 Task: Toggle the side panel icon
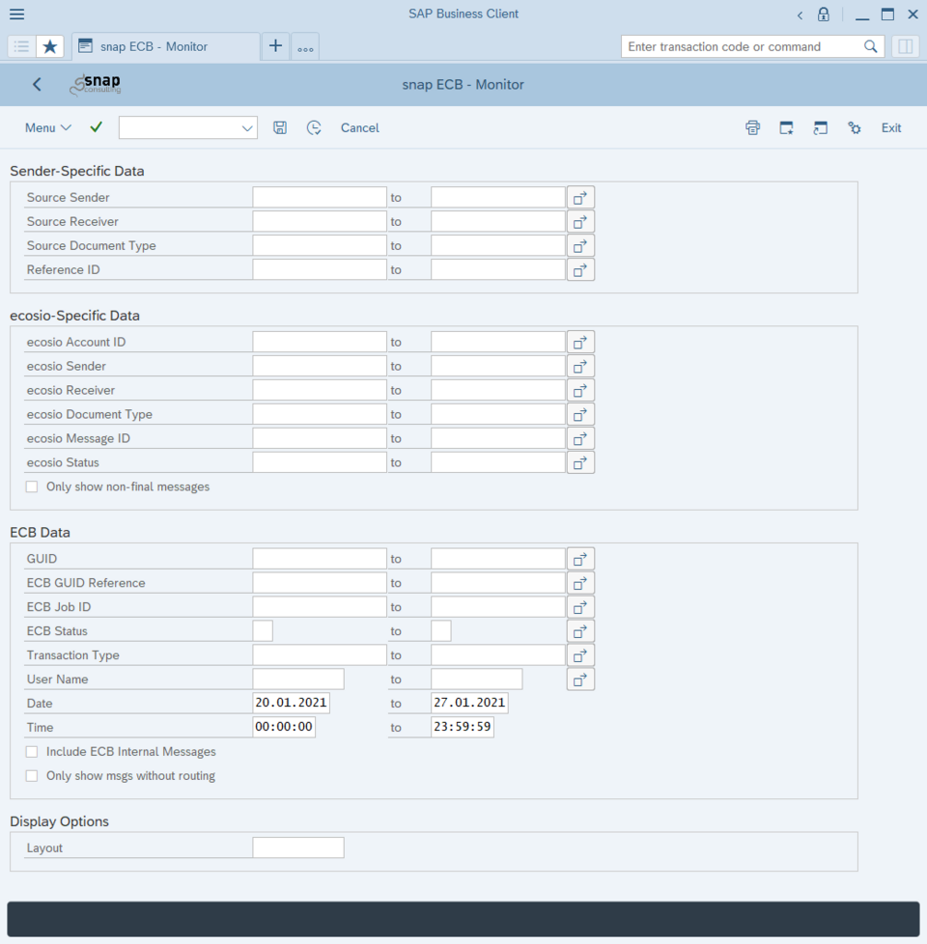(906, 46)
